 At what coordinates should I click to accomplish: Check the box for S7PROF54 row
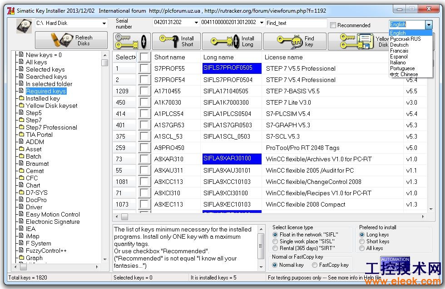[145, 80]
